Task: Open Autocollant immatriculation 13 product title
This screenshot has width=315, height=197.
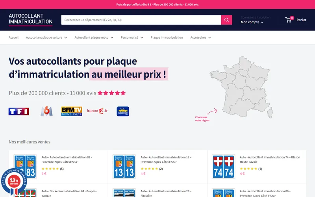Action: click(x=166, y=160)
